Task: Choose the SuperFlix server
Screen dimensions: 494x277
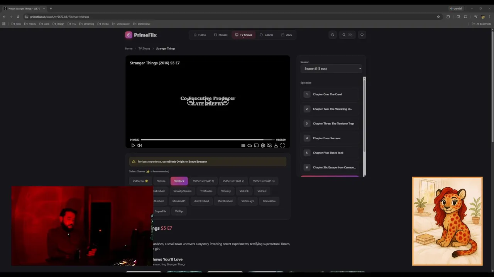Action: pos(161,211)
